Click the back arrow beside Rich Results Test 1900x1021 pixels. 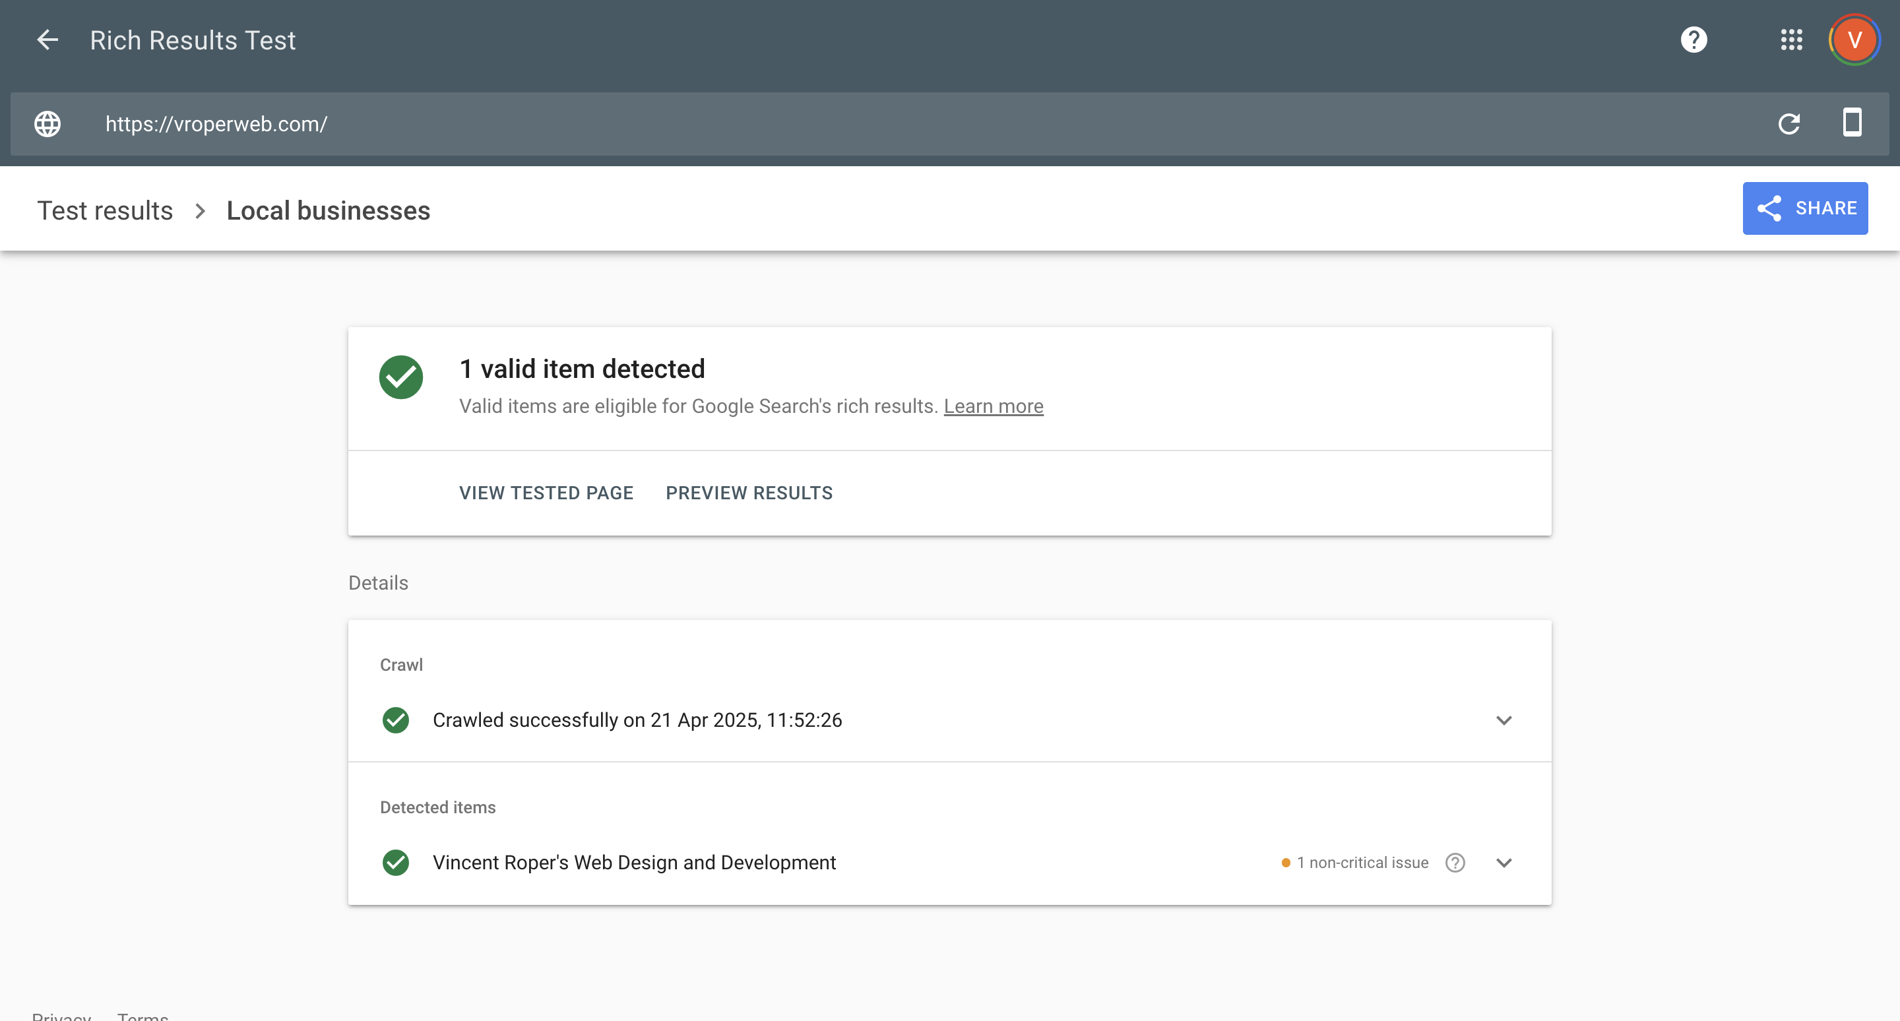[47, 40]
